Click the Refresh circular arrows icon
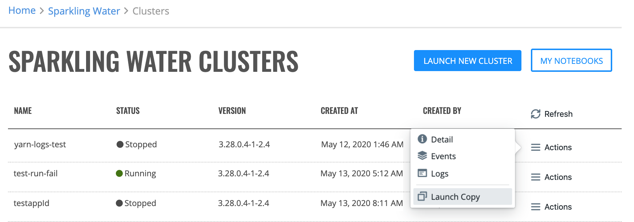The image size is (634, 222). pyautogui.click(x=536, y=114)
